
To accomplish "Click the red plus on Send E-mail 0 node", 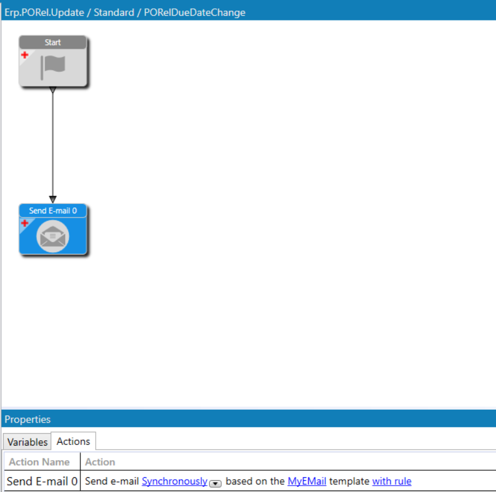I will (x=25, y=223).
